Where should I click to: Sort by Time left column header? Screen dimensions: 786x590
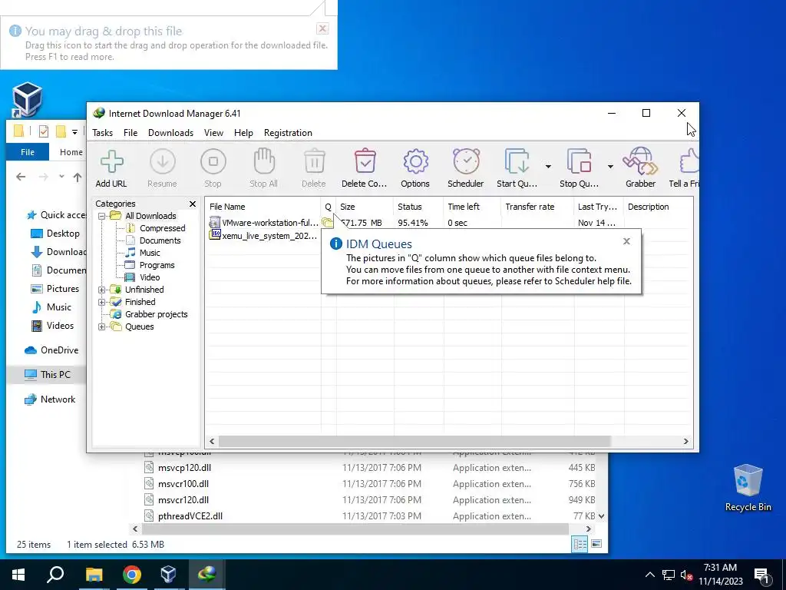coord(472,207)
